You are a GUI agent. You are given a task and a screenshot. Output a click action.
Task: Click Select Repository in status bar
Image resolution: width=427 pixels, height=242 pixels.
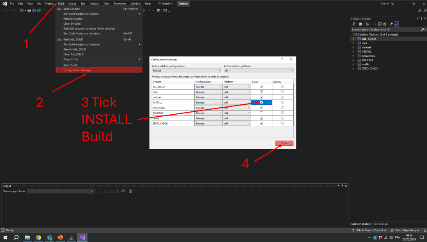[405, 230]
